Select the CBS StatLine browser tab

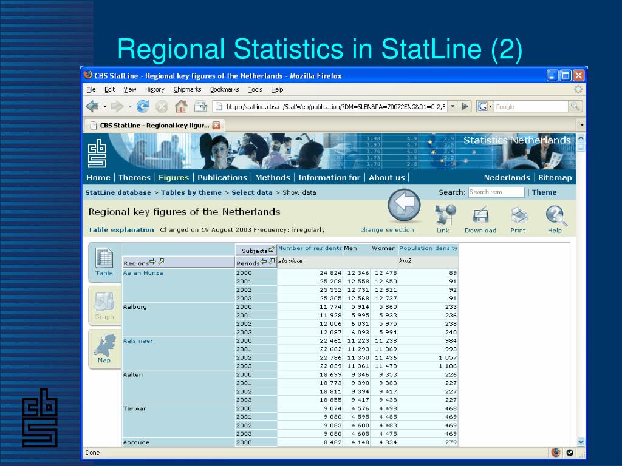(154, 125)
